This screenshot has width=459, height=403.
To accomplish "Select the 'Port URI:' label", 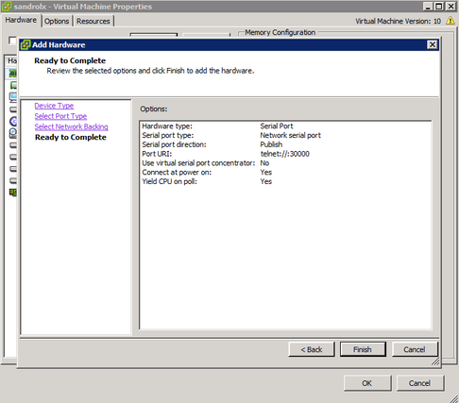I will [157, 154].
